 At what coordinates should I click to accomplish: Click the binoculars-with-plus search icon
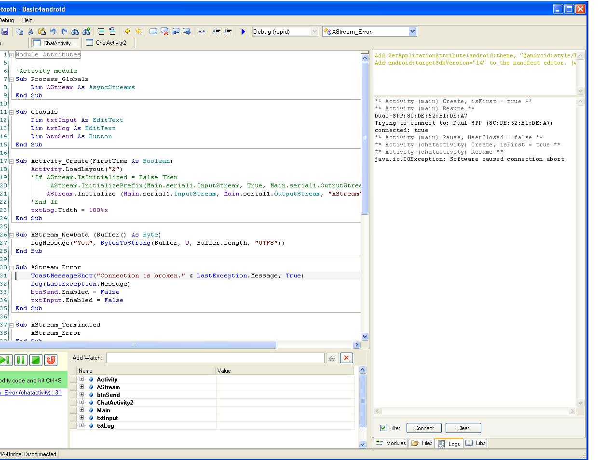[86, 31]
